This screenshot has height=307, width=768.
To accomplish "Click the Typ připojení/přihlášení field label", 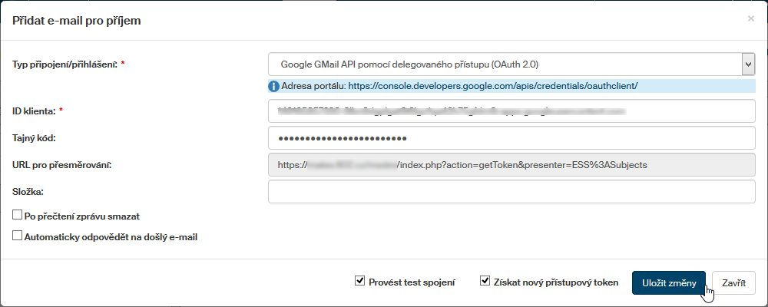I will pos(65,64).
